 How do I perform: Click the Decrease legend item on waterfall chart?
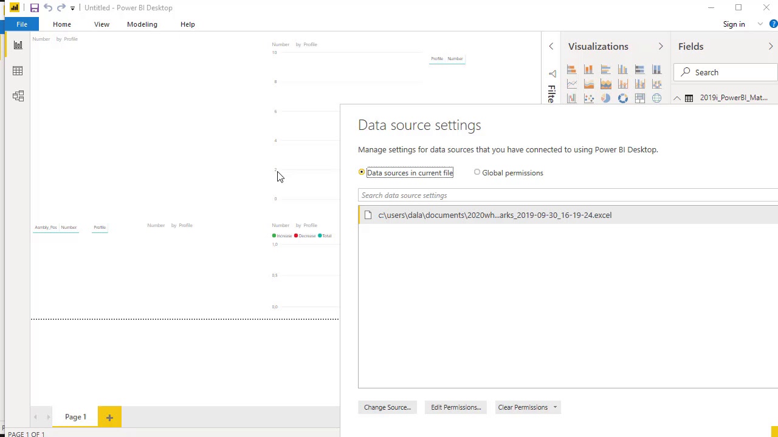coord(305,235)
